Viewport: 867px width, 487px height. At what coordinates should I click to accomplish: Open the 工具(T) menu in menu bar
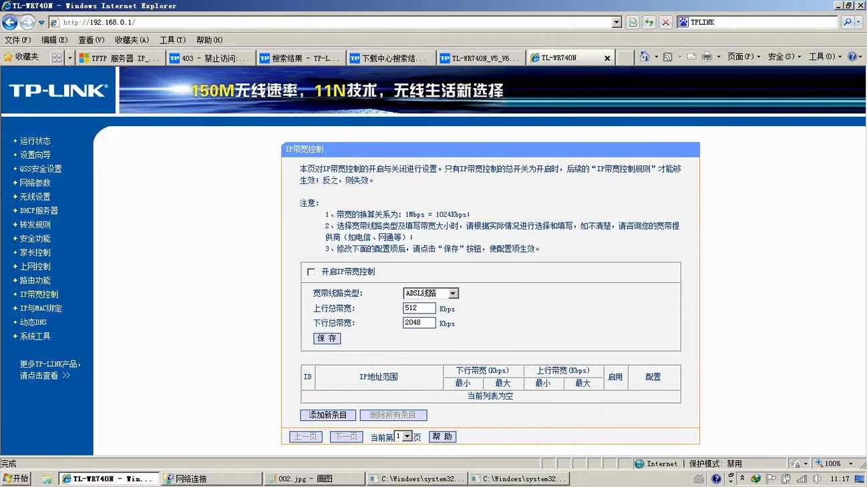172,40
